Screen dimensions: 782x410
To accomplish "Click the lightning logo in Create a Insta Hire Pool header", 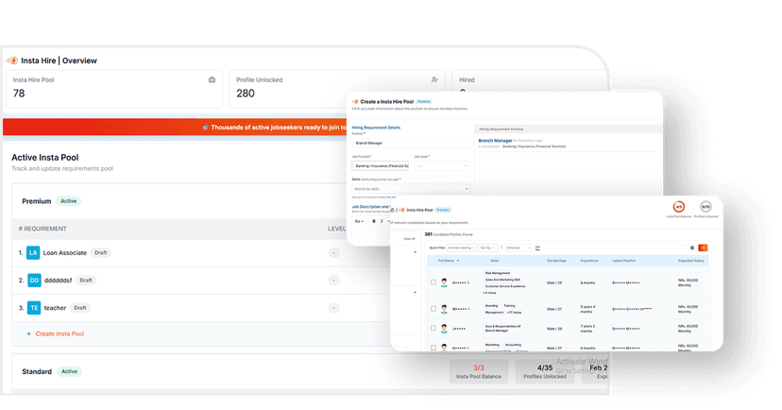I will (355, 101).
